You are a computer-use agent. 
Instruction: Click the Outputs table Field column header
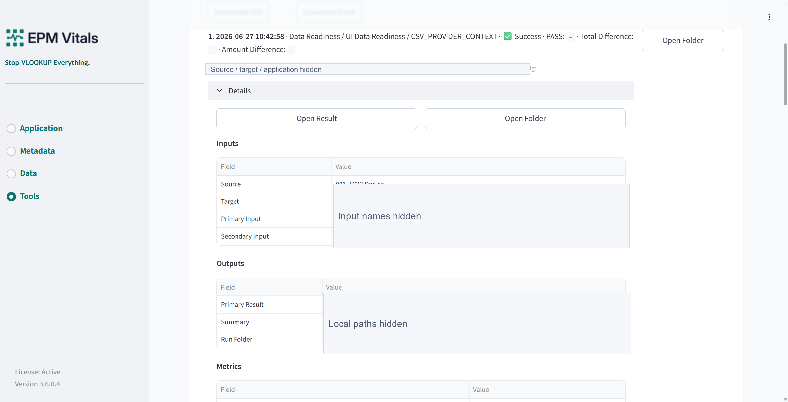point(269,287)
